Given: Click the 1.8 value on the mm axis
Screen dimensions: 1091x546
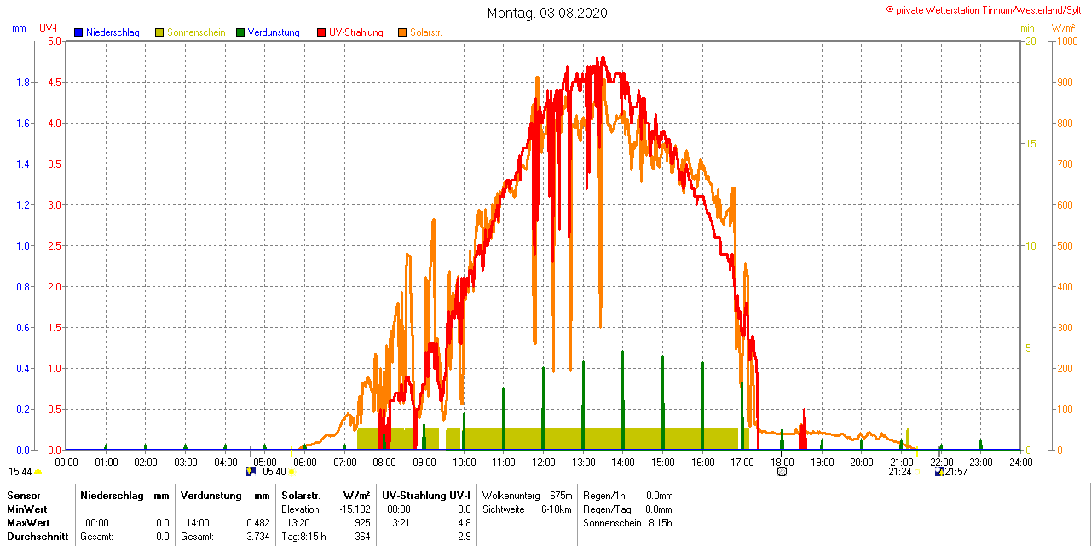Looking at the screenshot, I should coord(23,82).
